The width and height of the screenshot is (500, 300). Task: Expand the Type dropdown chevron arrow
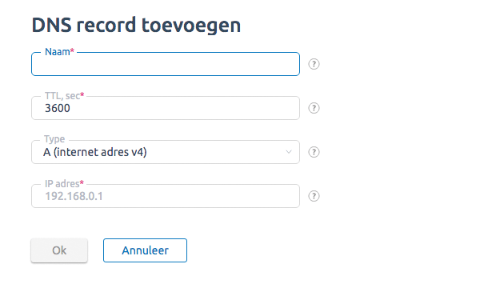click(x=289, y=152)
